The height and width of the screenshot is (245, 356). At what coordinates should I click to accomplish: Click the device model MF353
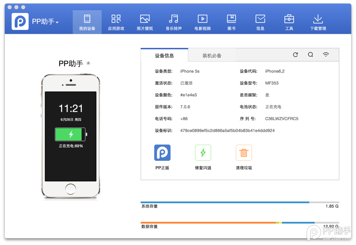271,83
